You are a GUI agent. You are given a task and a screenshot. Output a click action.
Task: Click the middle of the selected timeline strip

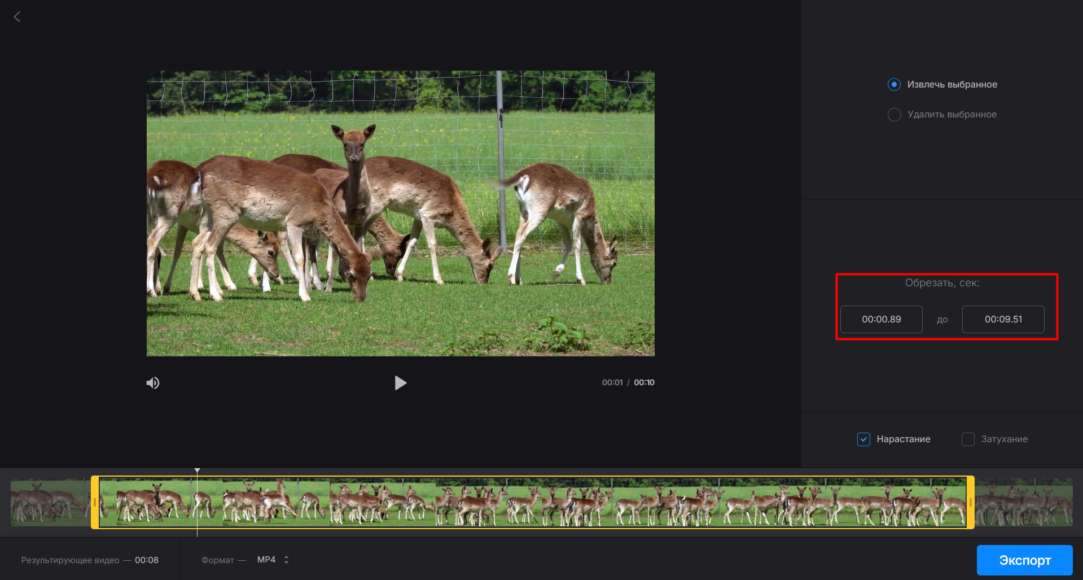tap(532, 502)
